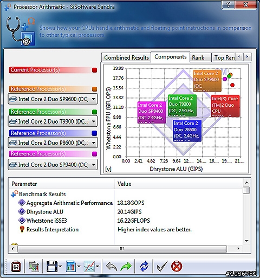Switch to the Combined Results tab
The width and height of the screenshot is (260, 278).
[x=126, y=57]
